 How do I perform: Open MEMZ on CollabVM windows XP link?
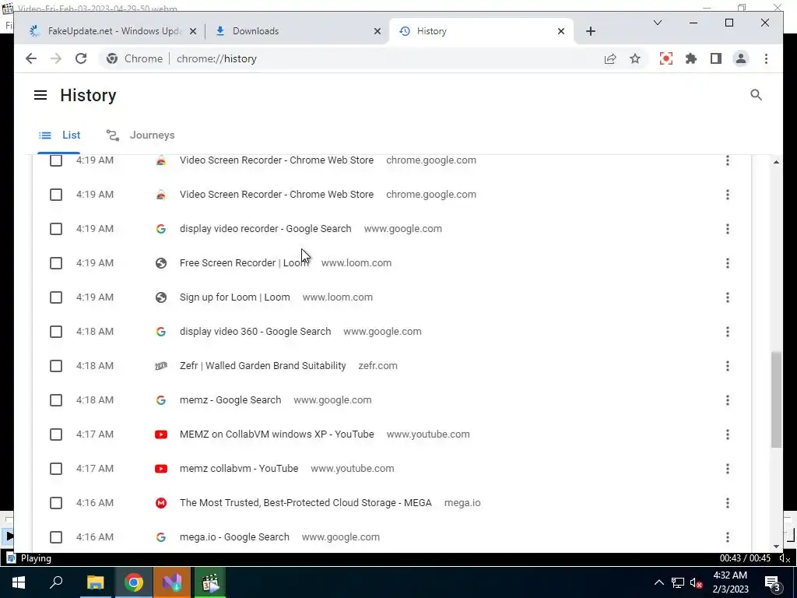click(276, 434)
